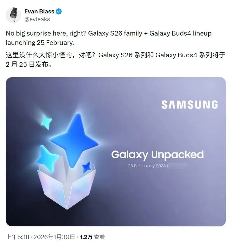
Task: Click the Chinese translated tweet text
Action: [116, 60]
